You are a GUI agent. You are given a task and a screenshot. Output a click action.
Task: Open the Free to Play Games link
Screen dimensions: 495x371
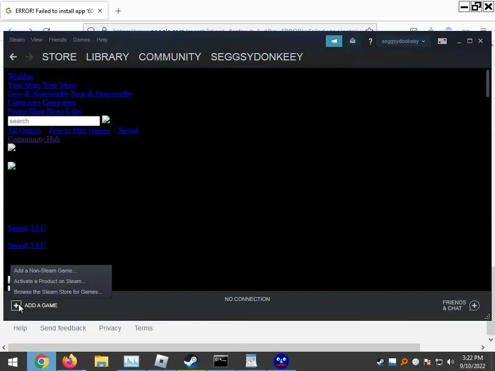80,130
